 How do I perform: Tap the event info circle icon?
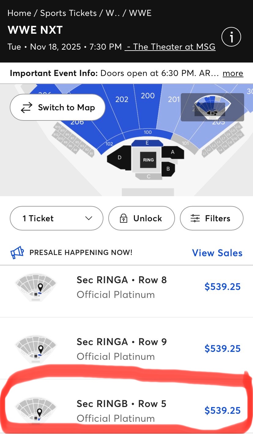tap(231, 37)
